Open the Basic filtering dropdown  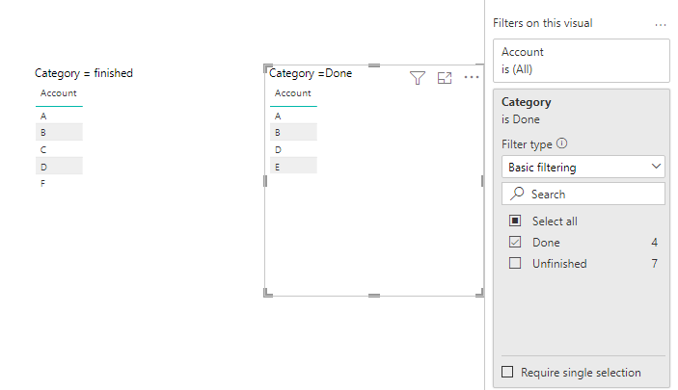tap(583, 167)
